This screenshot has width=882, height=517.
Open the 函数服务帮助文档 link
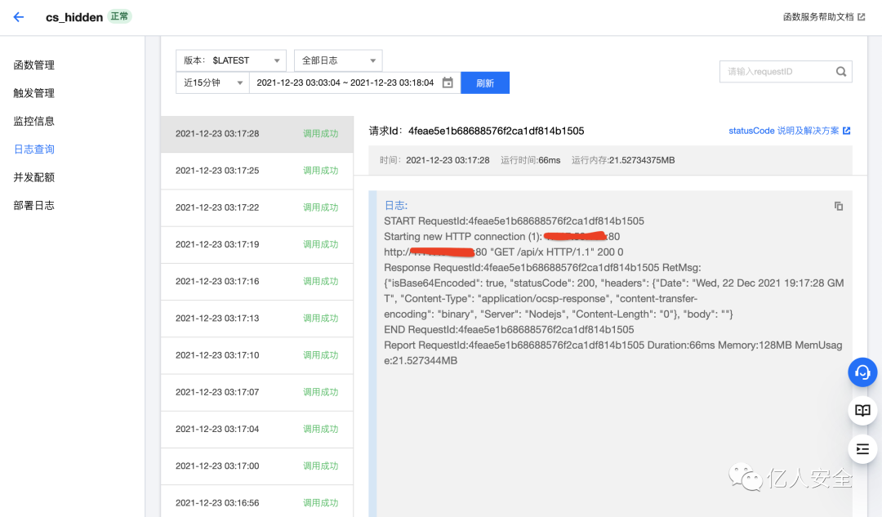click(x=817, y=17)
